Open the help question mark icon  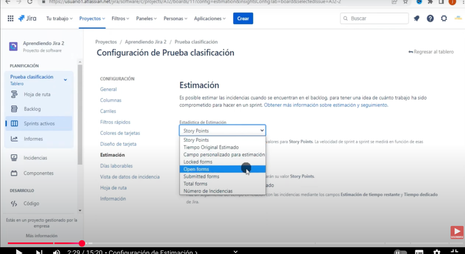click(x=430, y=19)
